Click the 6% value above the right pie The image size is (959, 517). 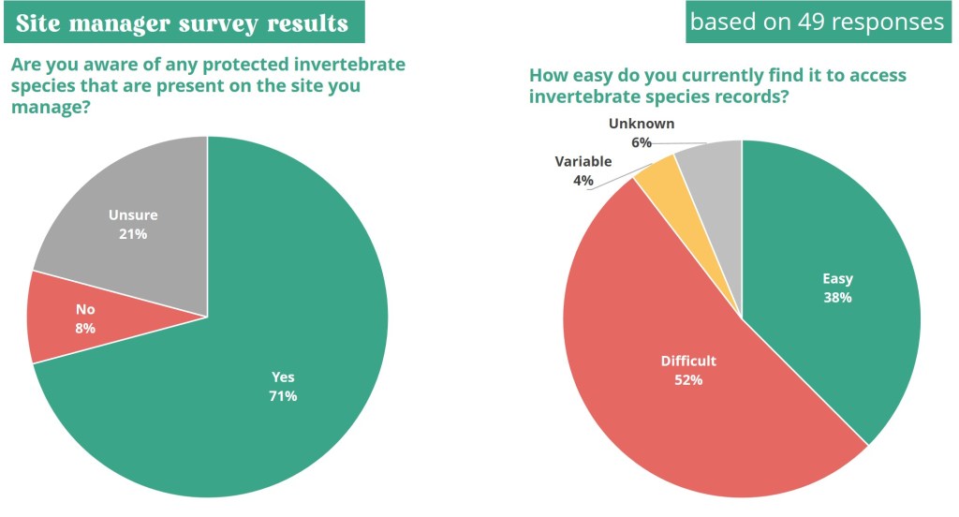[x=641, y=142]
